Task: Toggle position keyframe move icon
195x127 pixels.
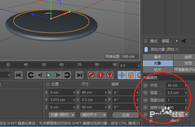Action: point(122,75)
